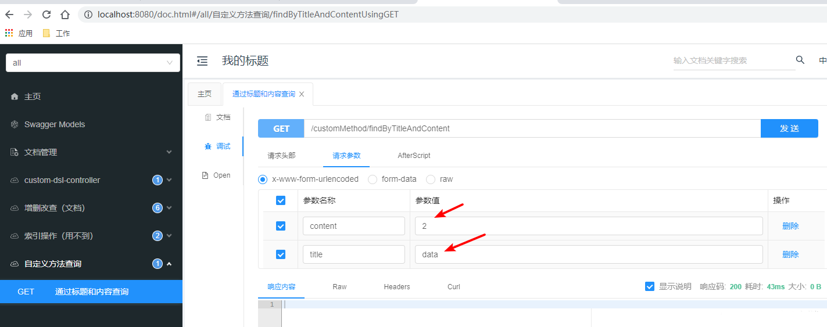Switch to the 请求头部 tab
Image resolution: width=827 pixels, height=327 pixels.
tap(281, 156)
